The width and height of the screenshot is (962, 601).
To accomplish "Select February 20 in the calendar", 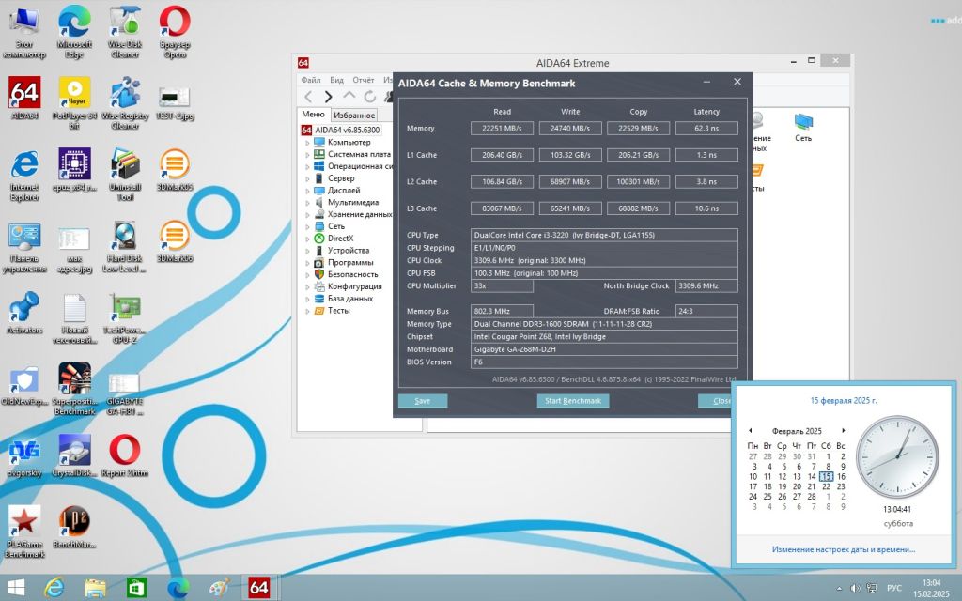I will 797,486.
